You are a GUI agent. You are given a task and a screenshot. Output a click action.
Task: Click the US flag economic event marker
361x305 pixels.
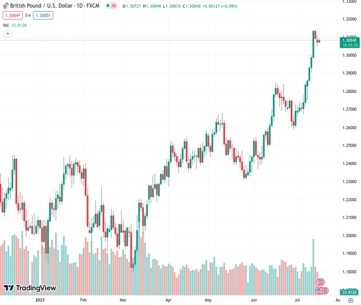point(320,291)
